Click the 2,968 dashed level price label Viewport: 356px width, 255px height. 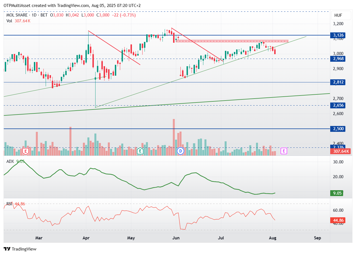pyautogui.click(x=338, y=59)
